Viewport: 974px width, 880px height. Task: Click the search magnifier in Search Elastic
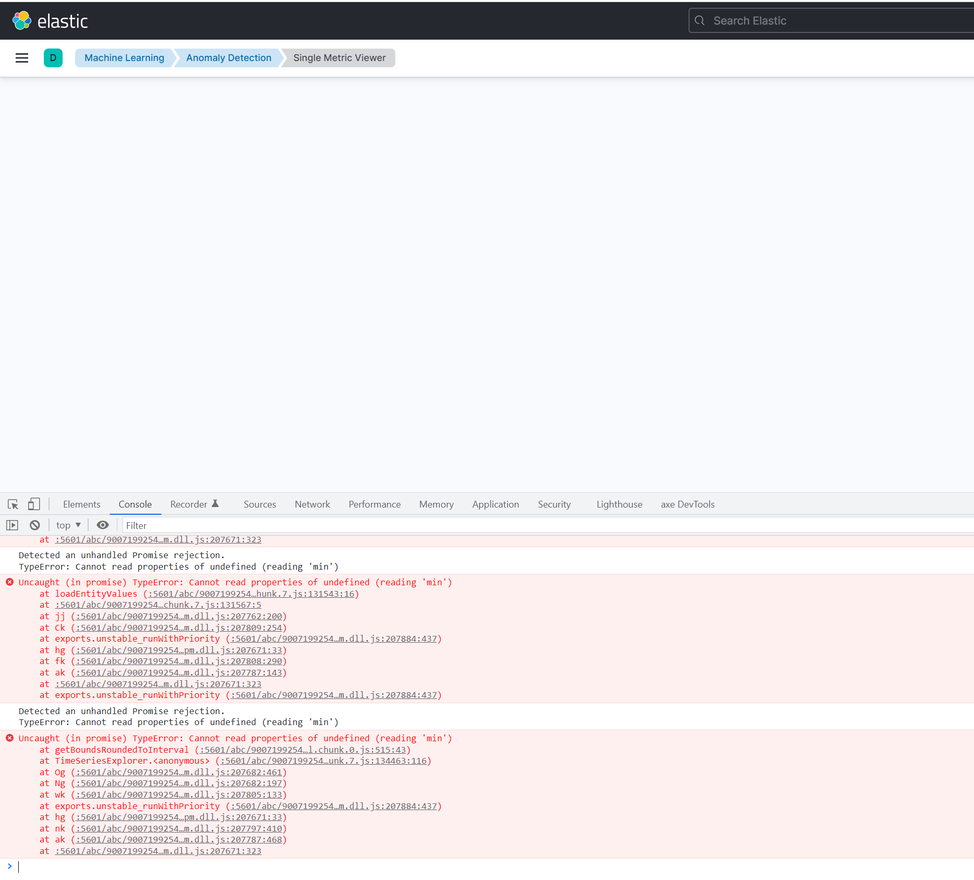pos(700,20)
